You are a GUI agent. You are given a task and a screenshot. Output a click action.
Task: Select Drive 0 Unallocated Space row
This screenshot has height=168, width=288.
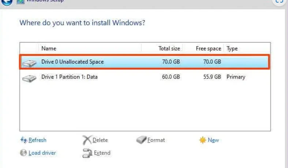145,62
